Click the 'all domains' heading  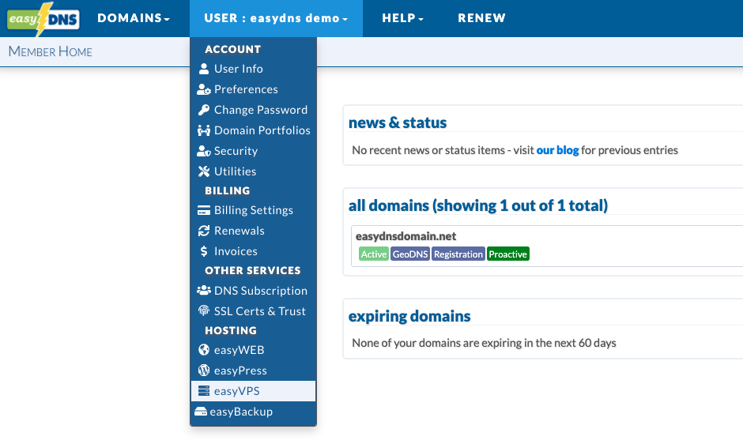click(x=478, y=205)
